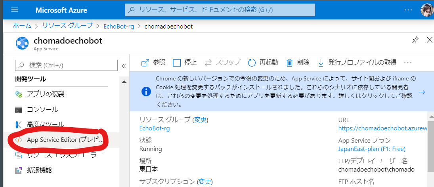
Task: Click the Microsoft Azure home title
Action: 61,10
